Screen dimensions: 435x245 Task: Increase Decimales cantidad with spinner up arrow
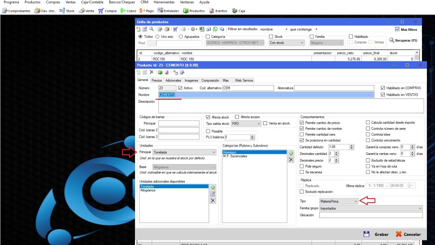click(x=337, y=152)
